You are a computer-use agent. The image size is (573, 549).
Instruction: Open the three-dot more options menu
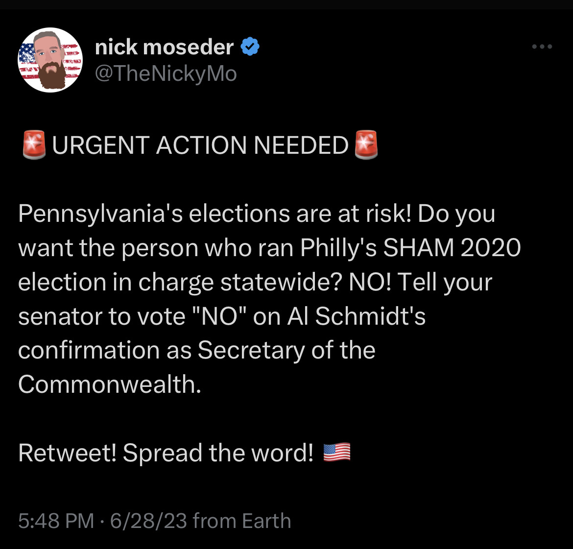click(542, 47)
